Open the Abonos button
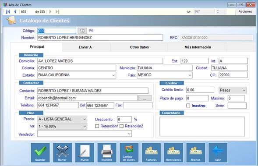The height and width of the screenshot is (166, 258). pos(196,152)
